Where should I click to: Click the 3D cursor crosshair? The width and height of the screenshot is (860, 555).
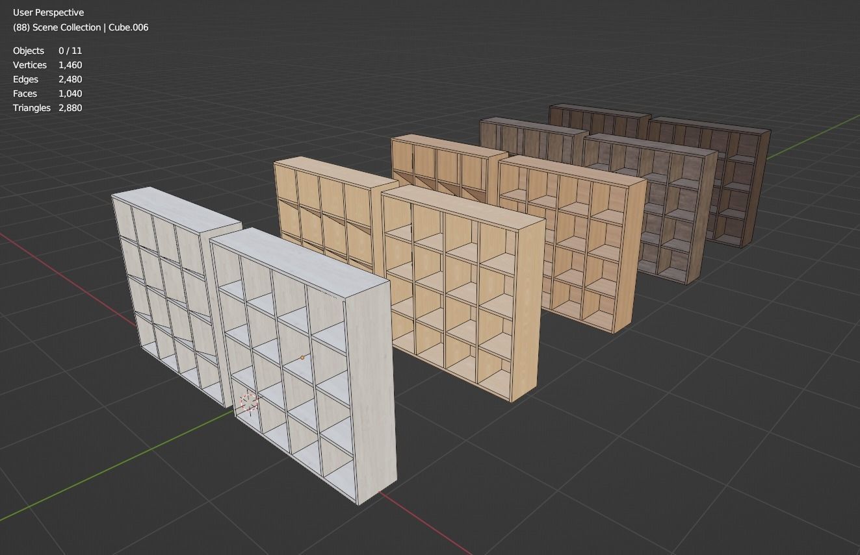pyautogui.click(x=249, y=402)
